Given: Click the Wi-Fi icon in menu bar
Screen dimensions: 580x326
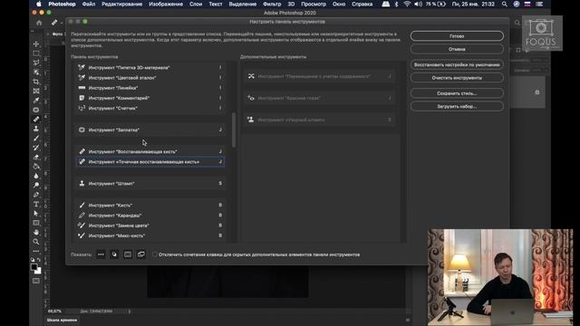Looking at the screenshot, I should 407,4.
